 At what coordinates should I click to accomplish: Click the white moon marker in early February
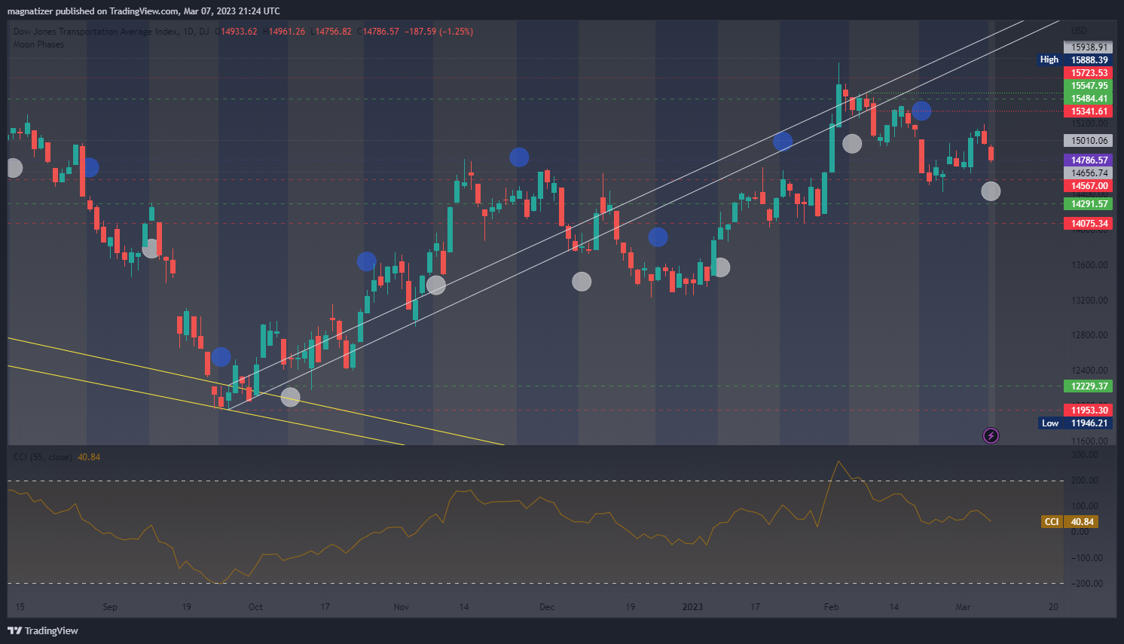click(852, 143)
